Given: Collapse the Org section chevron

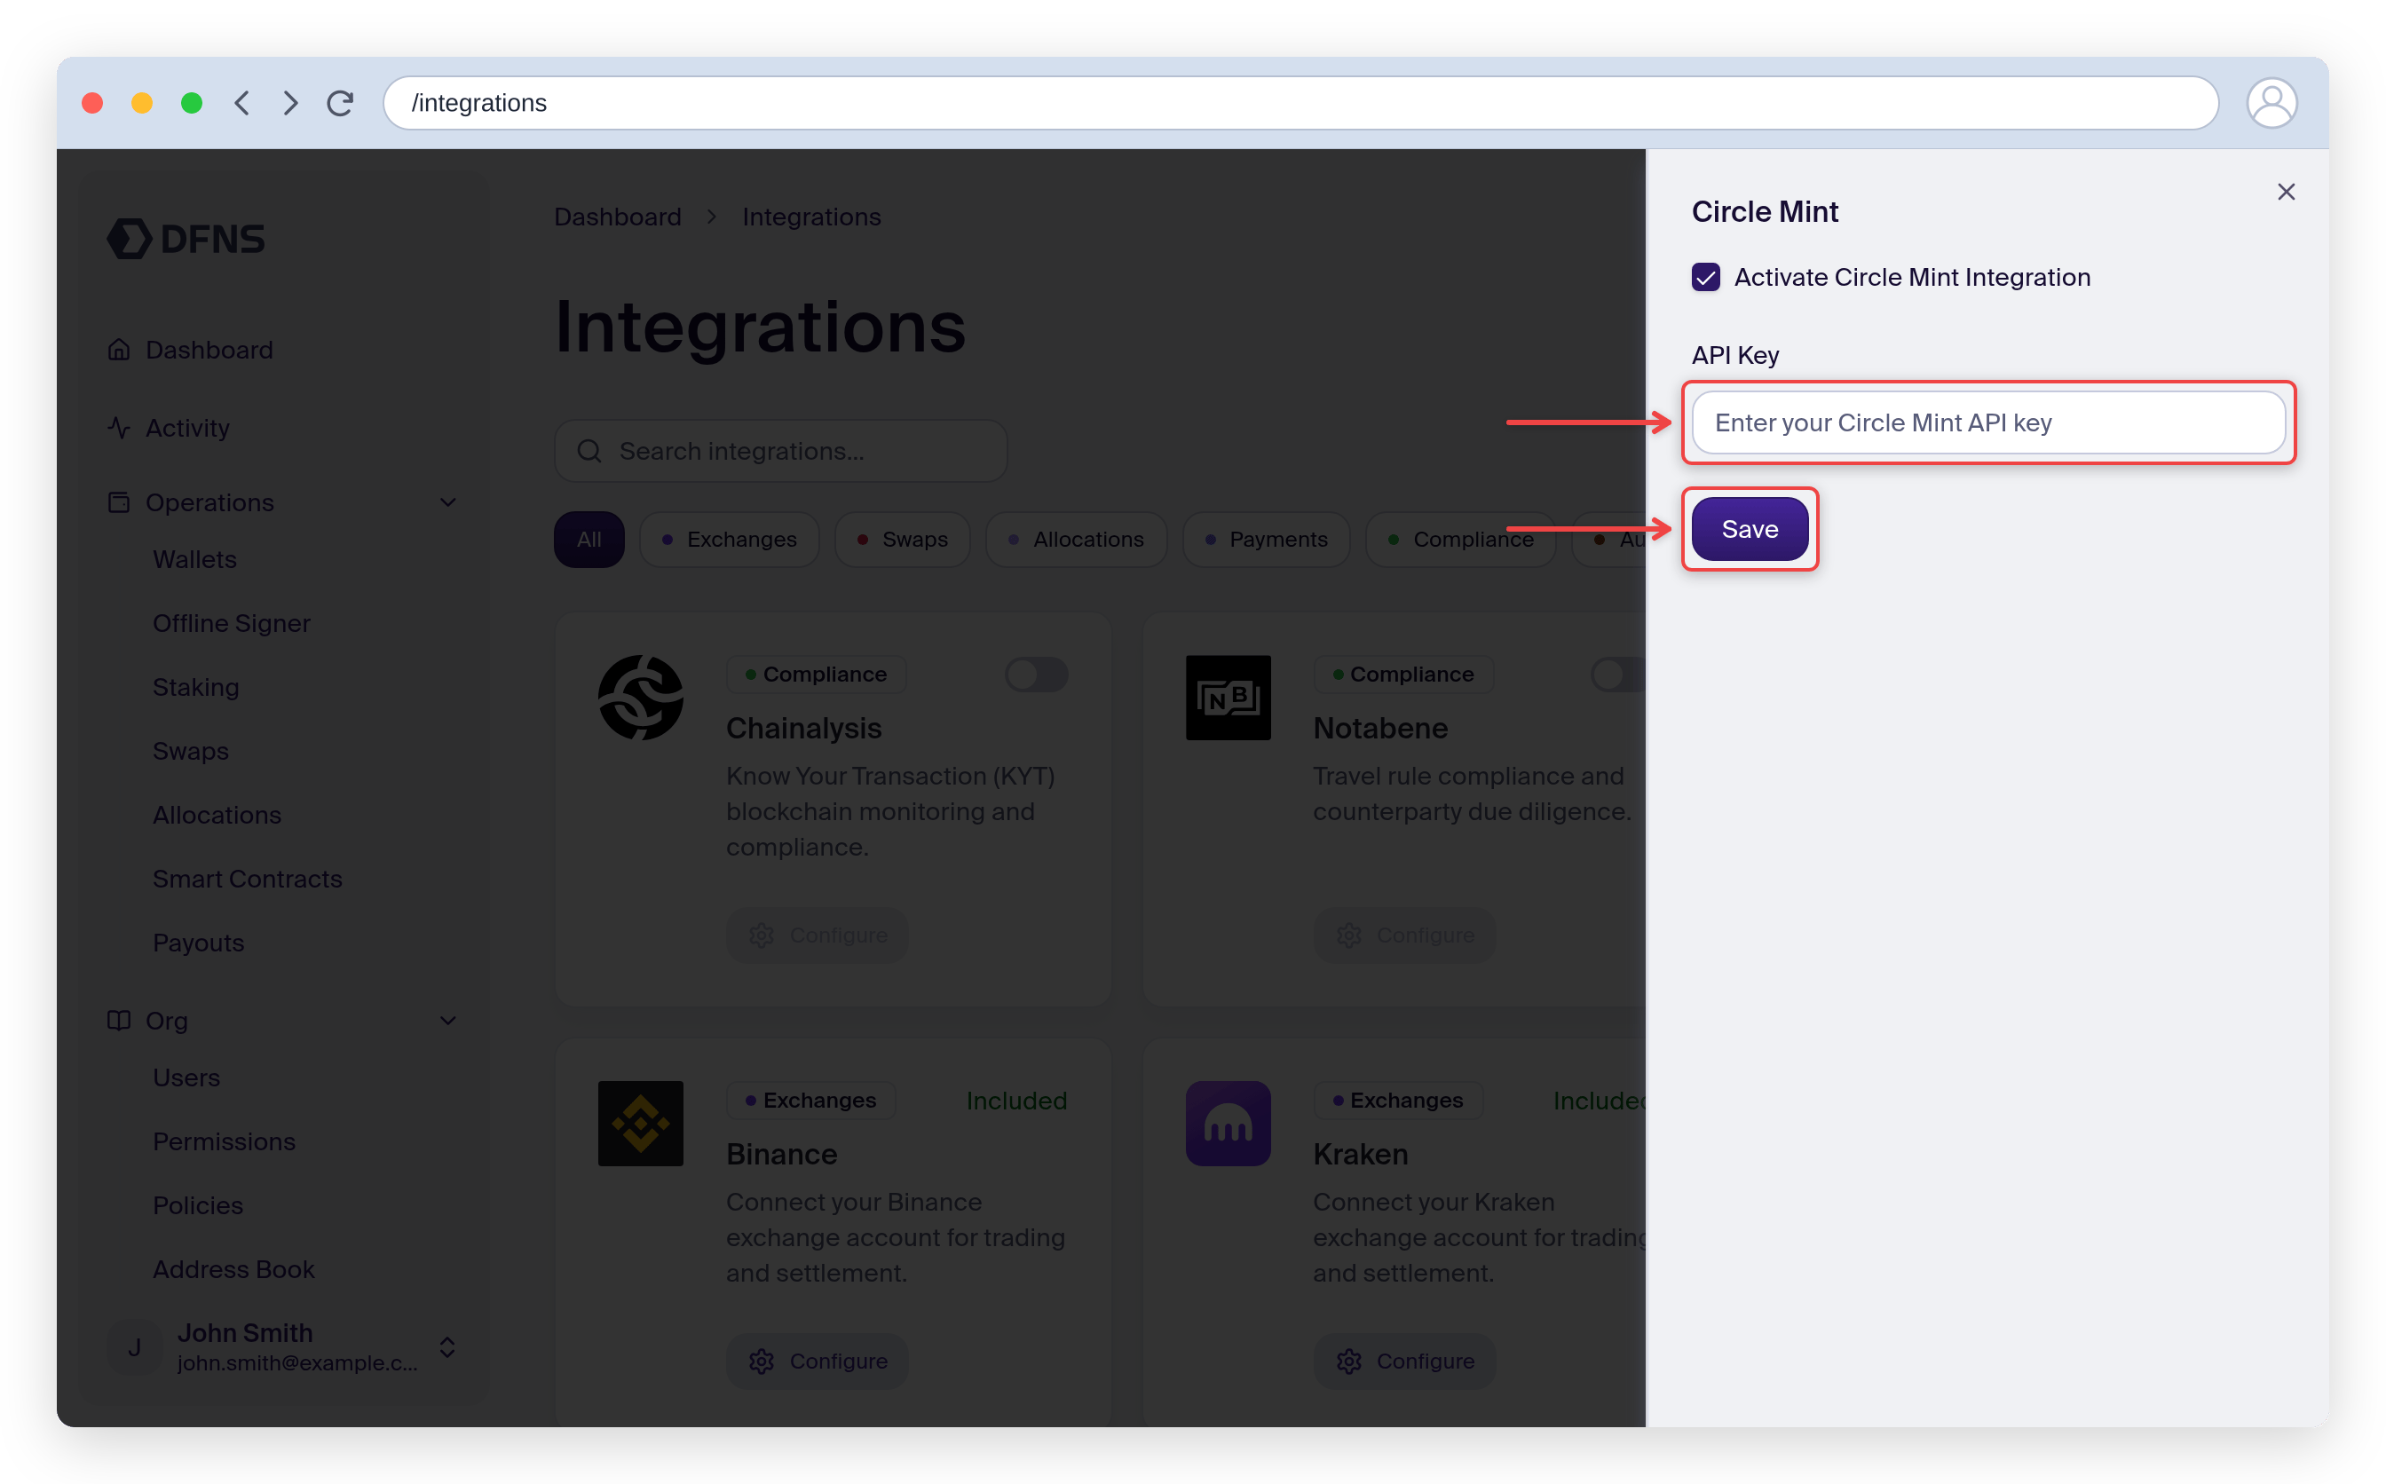Looking at the screenshot, I should (x=447, y=1021).
